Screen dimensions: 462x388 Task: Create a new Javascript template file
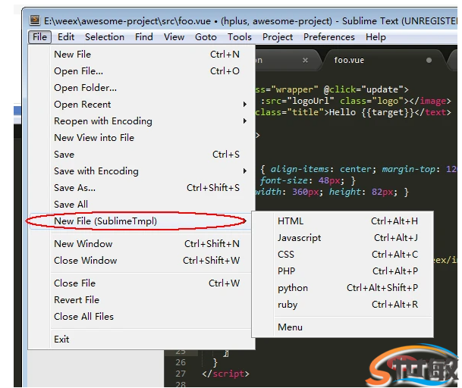343,238
